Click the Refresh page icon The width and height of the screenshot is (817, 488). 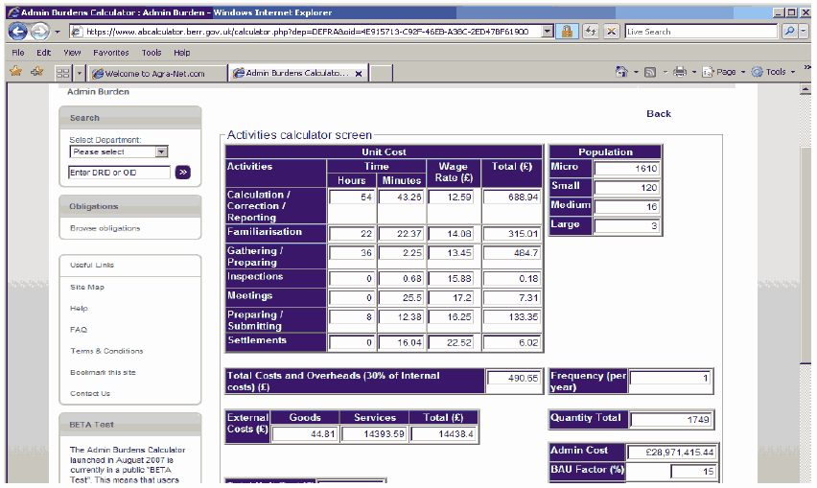click(591, 32)
